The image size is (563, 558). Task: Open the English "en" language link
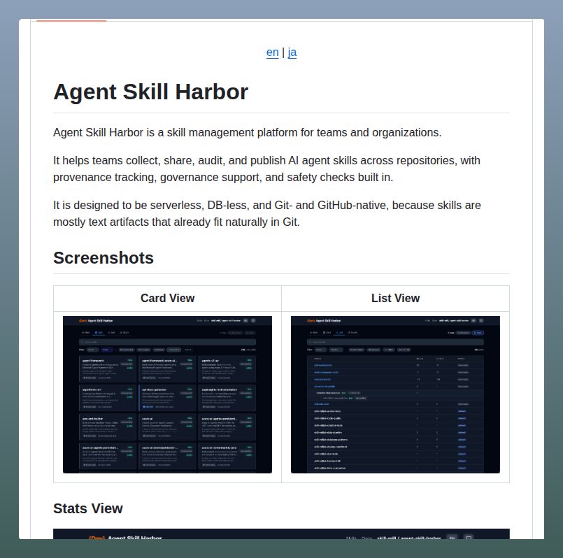point(272,52)
